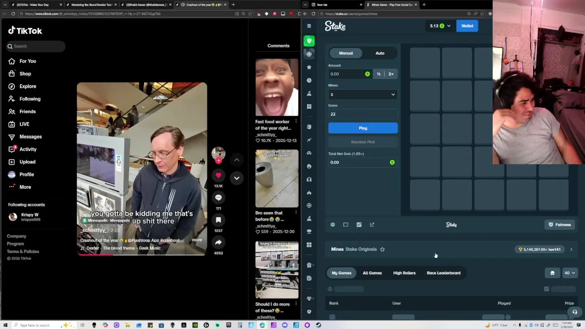Open Discord icon in the Windows taskbar
The width and height of the screenshot is (585, 329).
(285, 325)
